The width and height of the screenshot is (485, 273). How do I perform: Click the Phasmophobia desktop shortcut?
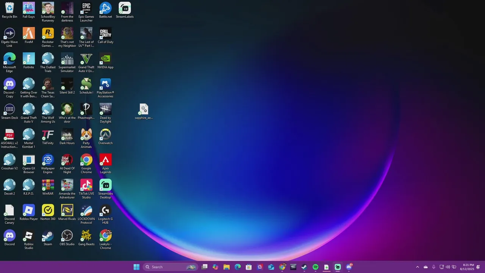tap(86, 111)
